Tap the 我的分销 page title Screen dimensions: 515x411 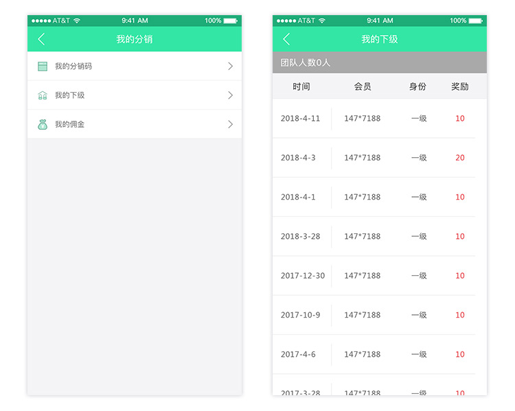135,39
